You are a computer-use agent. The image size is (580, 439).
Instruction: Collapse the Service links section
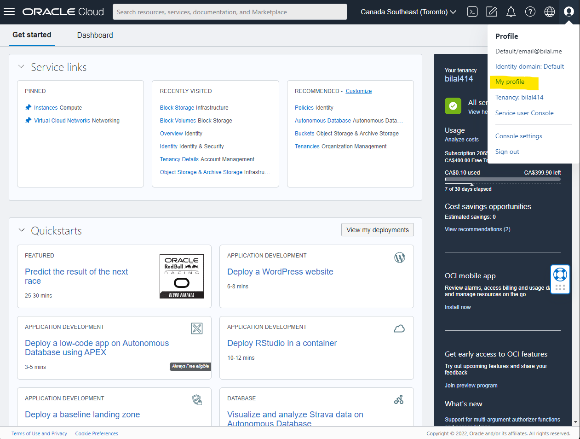coord(21,67)
